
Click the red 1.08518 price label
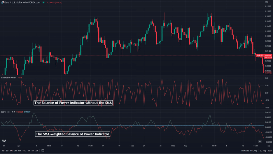tap(268, 73)
